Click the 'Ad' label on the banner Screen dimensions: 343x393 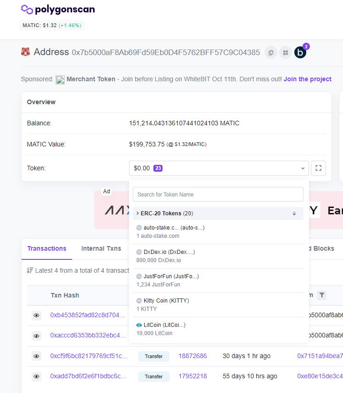pyautogui.click(x=107, y=191)
